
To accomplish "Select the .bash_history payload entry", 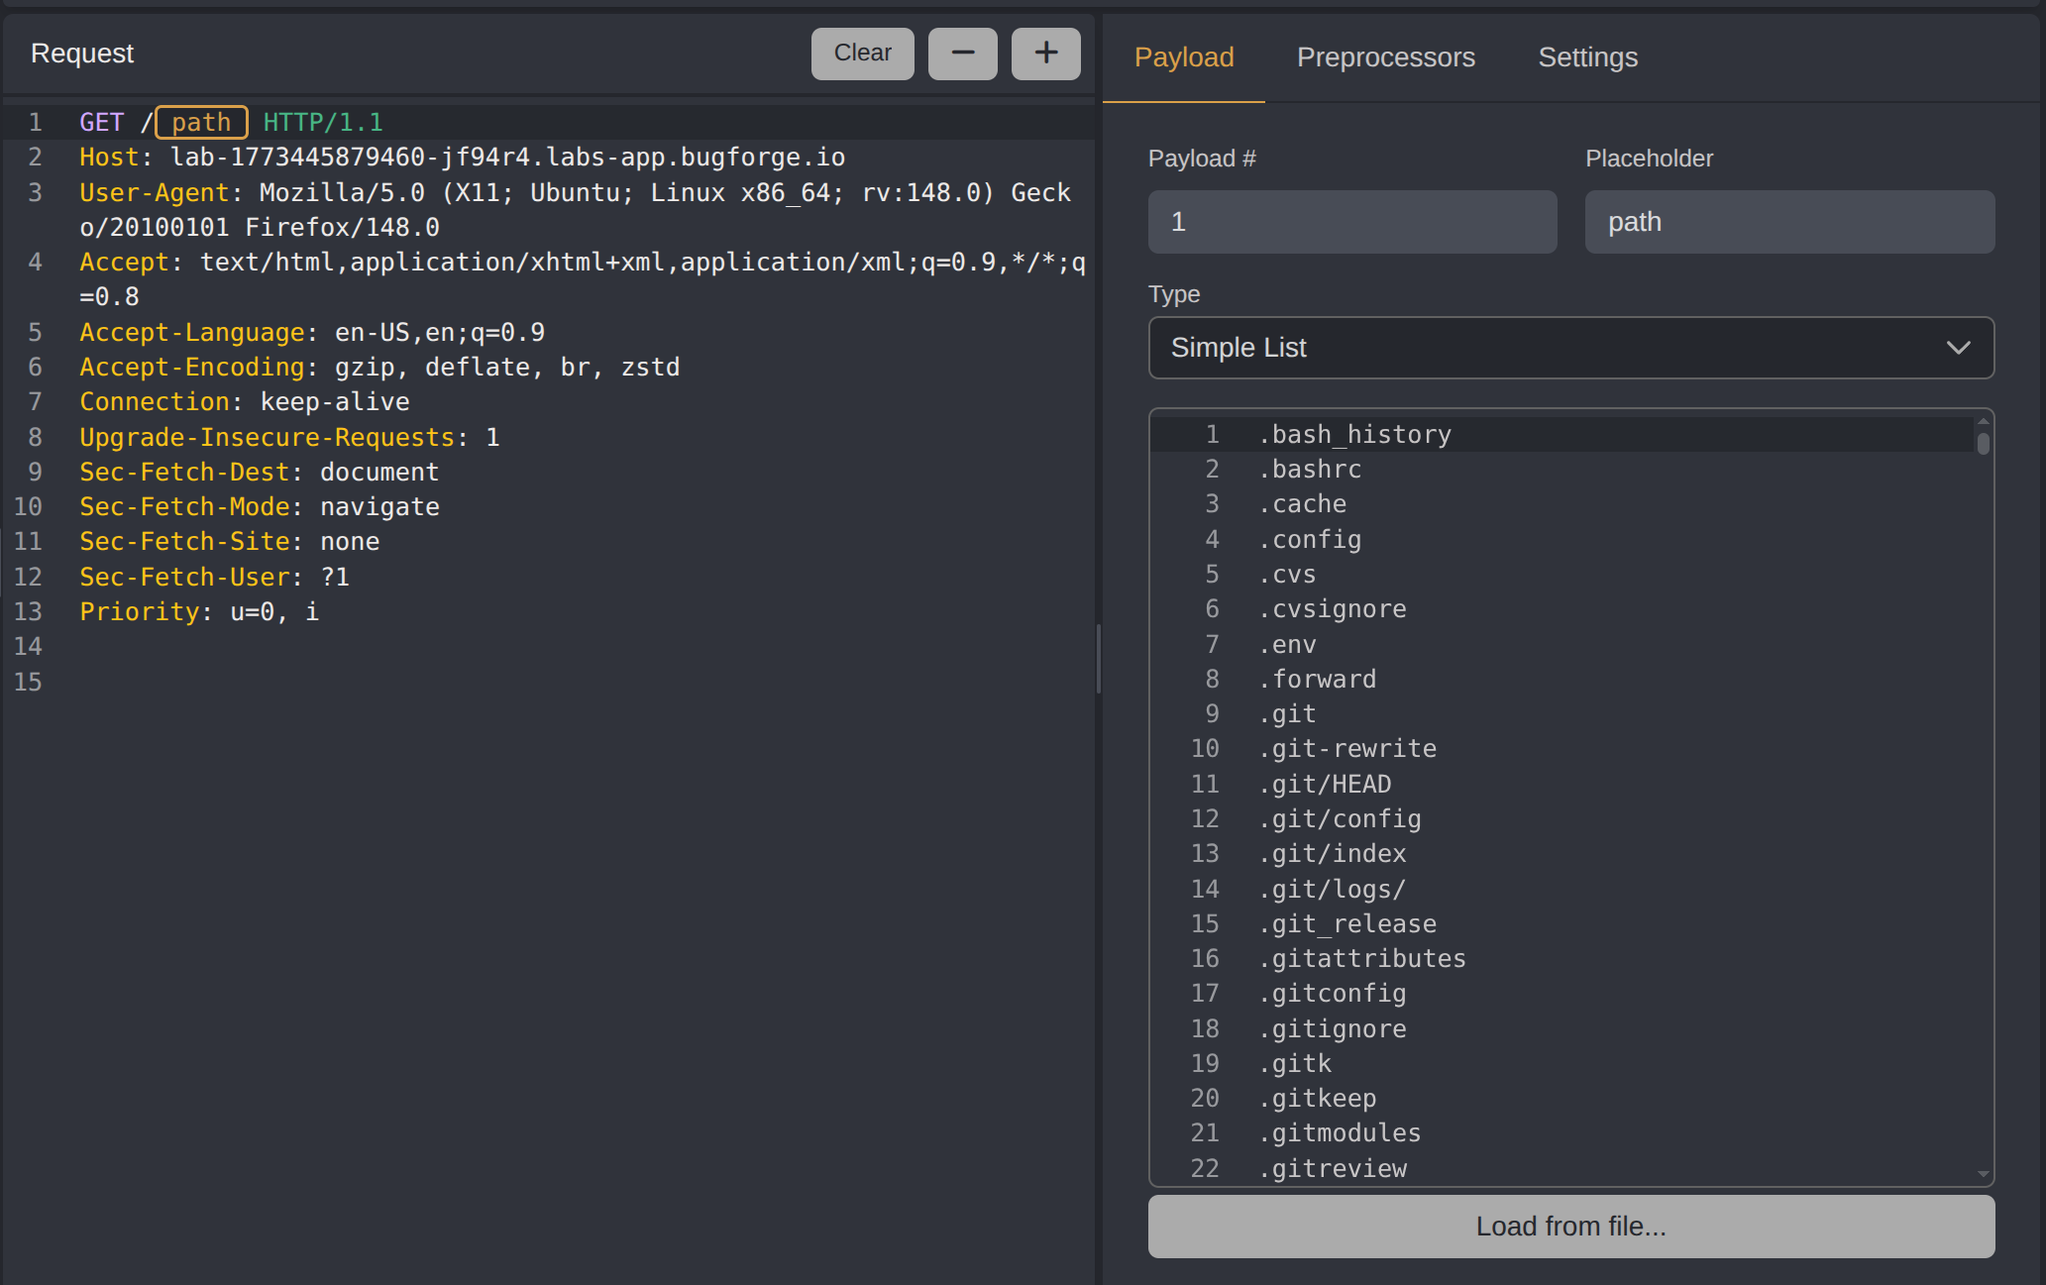I will pos(1353,433).
